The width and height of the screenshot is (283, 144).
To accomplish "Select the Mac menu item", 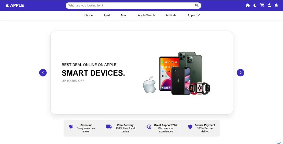I will tap(124, 15).
